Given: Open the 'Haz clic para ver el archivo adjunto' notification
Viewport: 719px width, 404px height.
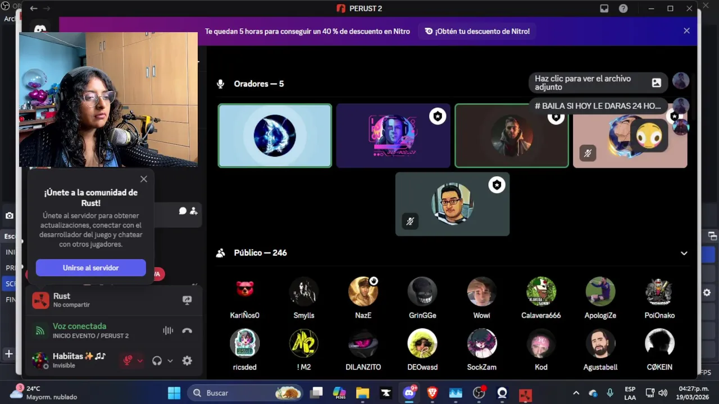Looking at the screenshot, I should [598, 83].
